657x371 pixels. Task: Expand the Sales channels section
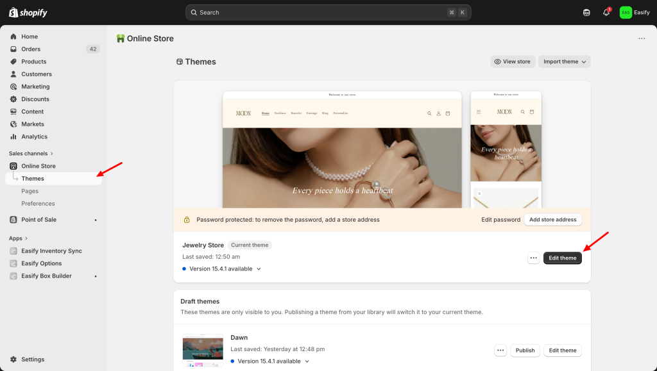(31, 154)
